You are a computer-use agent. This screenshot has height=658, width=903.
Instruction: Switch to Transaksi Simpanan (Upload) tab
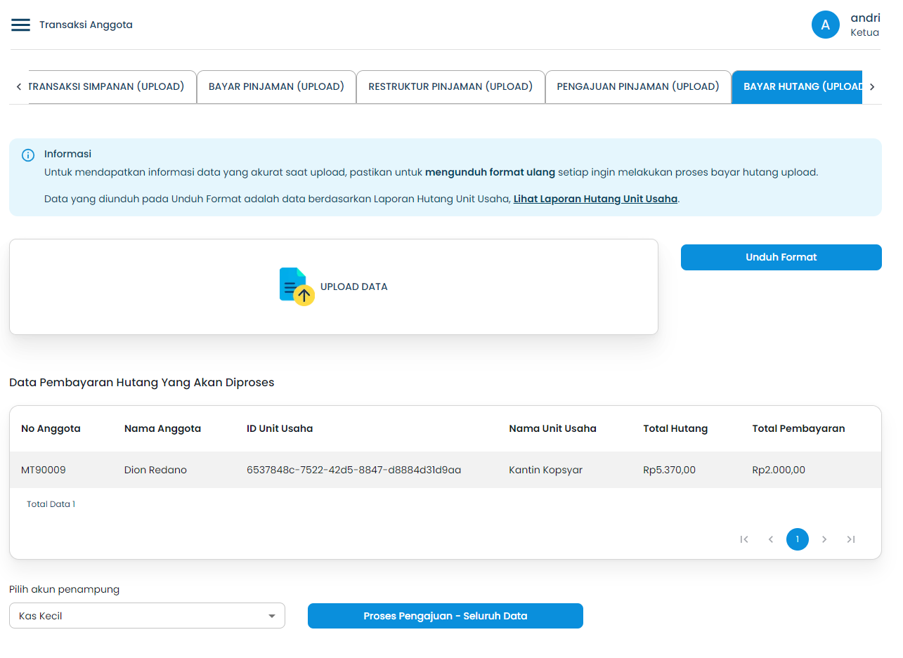pos(107,87)
